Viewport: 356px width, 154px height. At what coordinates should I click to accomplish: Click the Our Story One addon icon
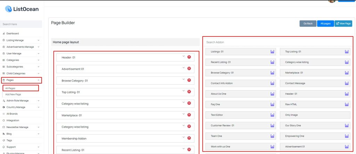coord(347,126)
